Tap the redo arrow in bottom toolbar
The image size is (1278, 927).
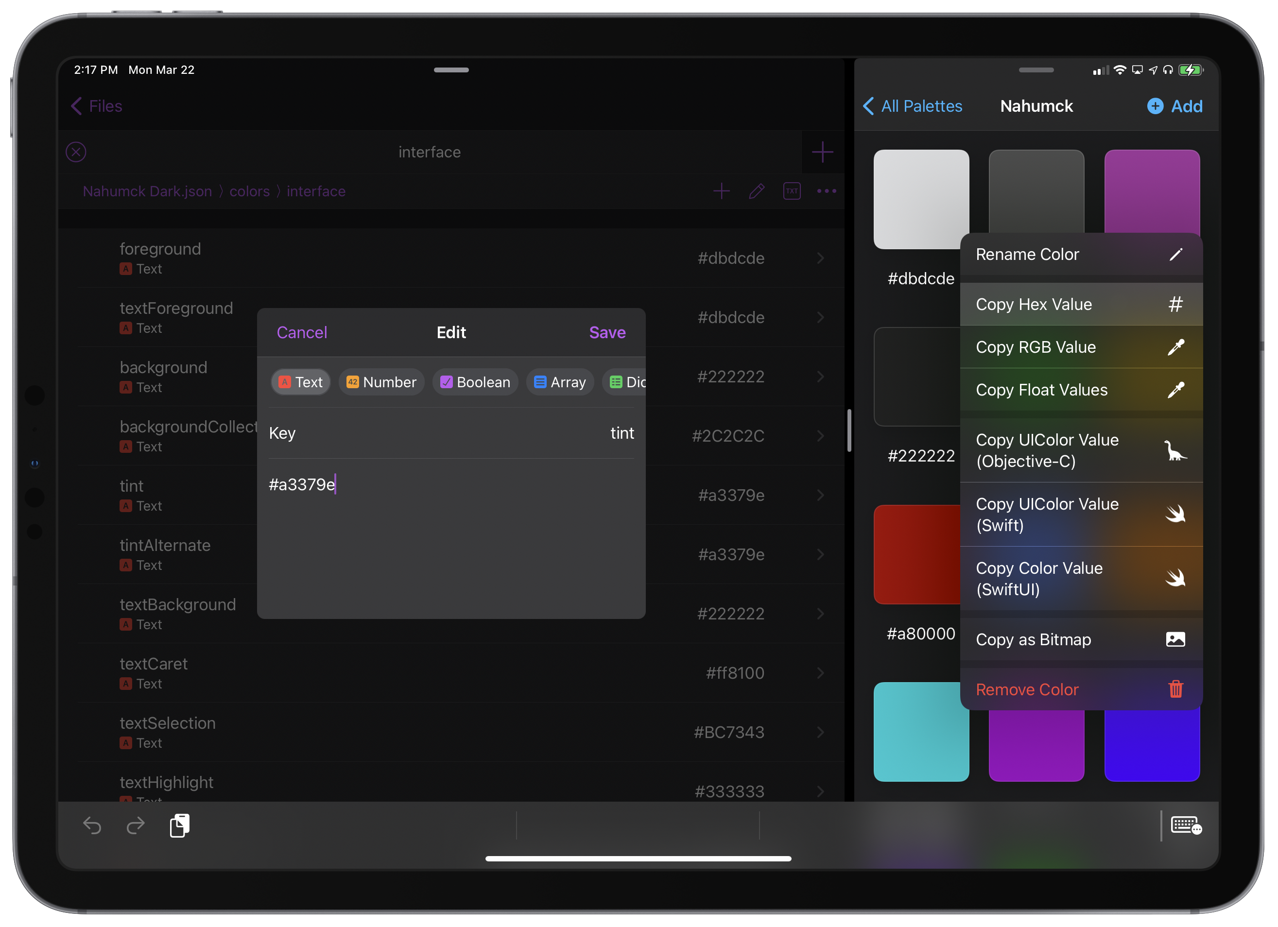(x=135, y=826)
